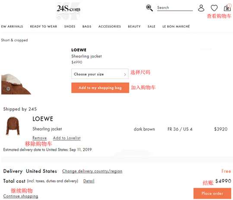
Task: Click the 24S.com logo
Action: [69, 9]
